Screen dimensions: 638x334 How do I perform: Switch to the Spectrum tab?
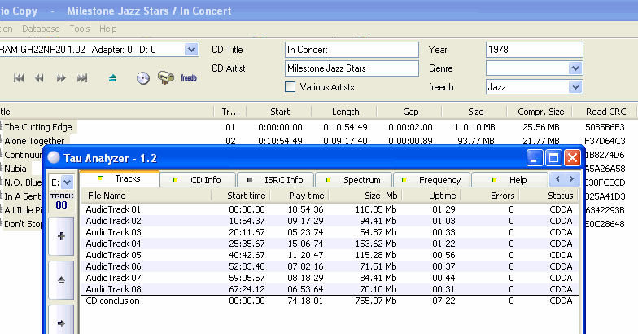[x=353, y=180]
